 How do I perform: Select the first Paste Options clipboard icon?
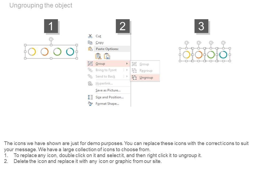click(x=98, y=56)
